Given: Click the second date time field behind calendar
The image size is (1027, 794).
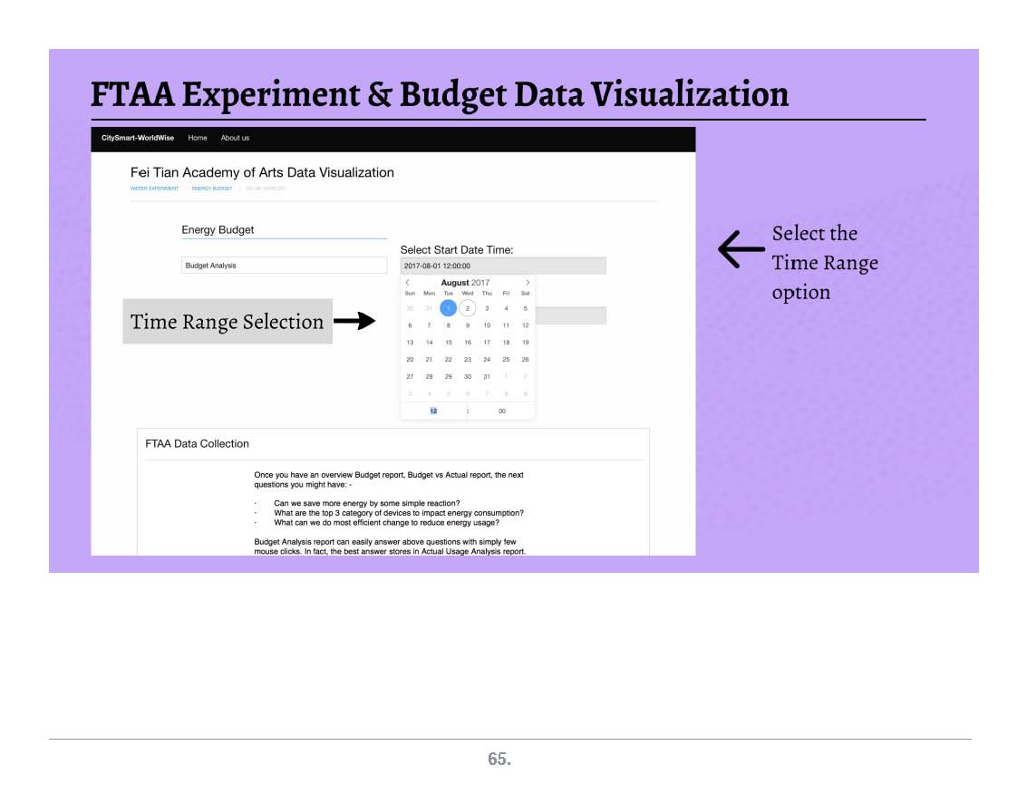Looking at the screenshot, I should (x=570, y=315).
